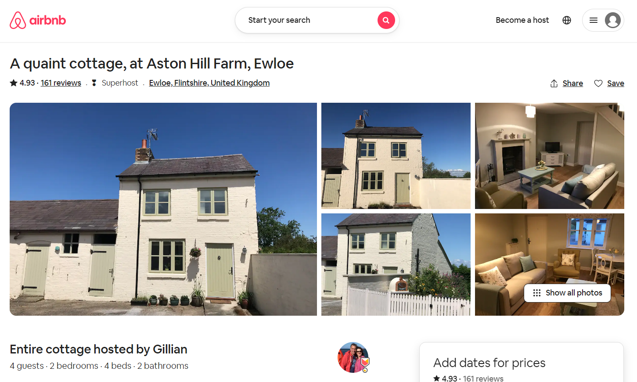
Task: Click the Share upload icon
Action: [x=554, y=83]
